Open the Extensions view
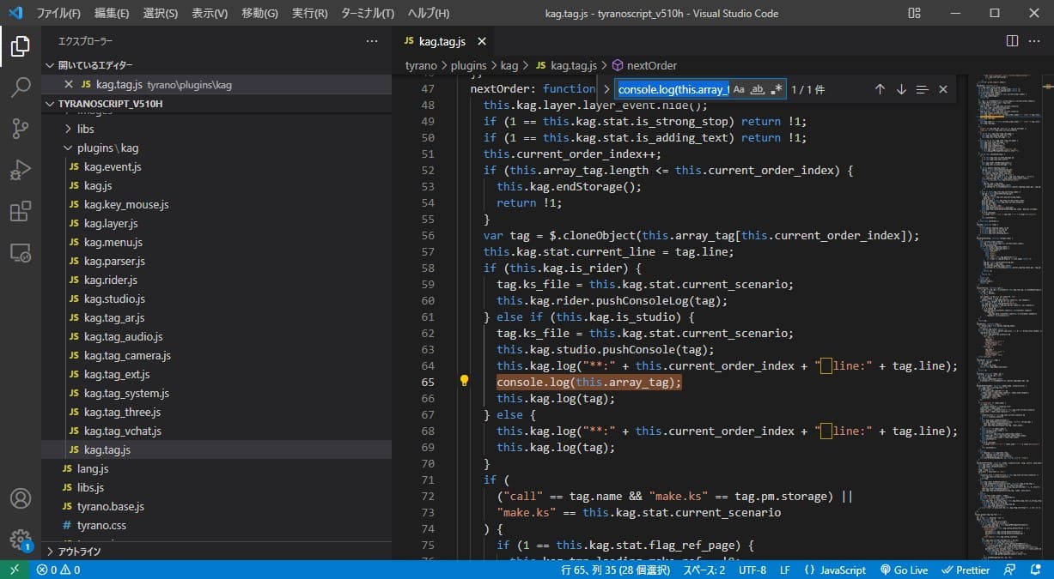Image resolution: width=1054 pixels, height=579 pixels. coord(21,211)
